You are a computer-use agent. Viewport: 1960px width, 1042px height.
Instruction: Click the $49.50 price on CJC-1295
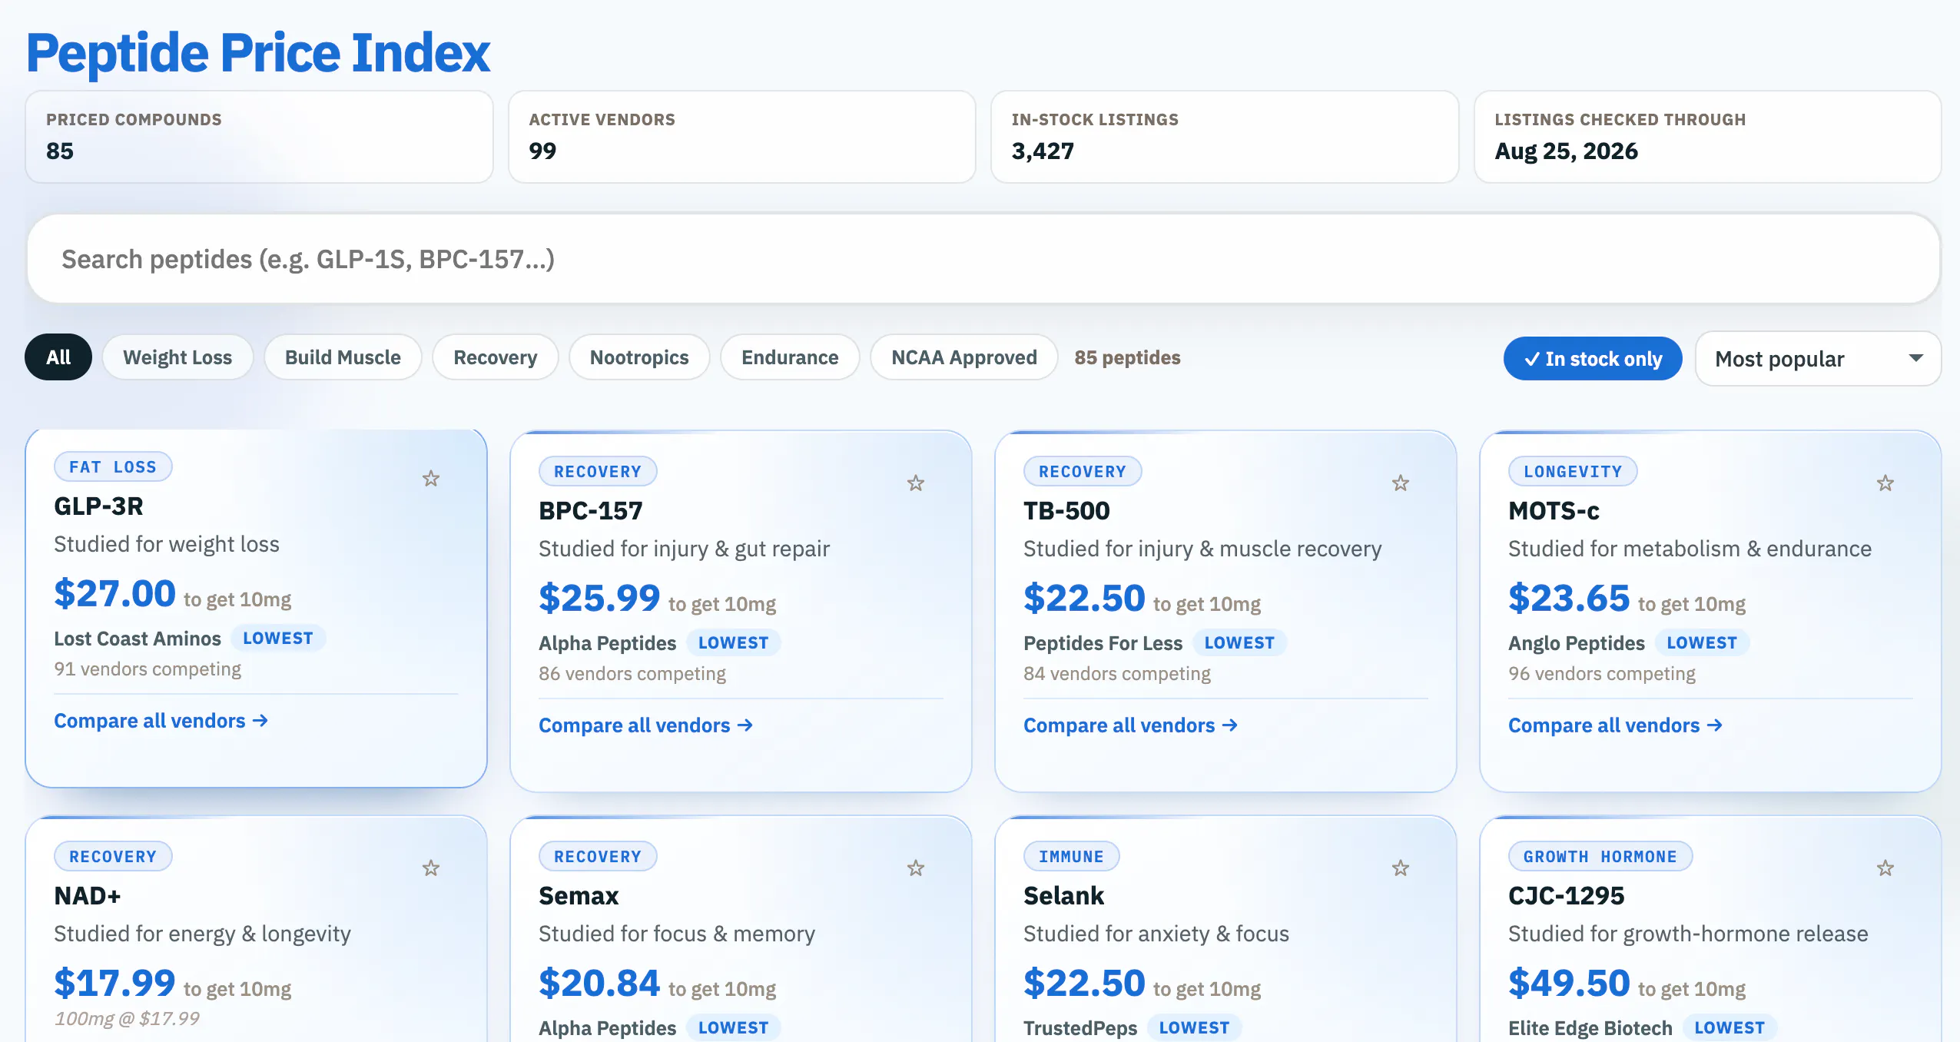point(1569,984)
